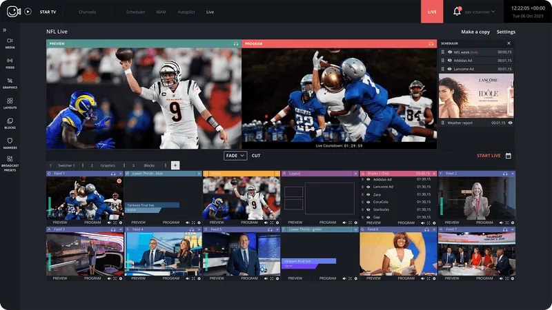Toggle visibility of Addidas Ad scheduler item
This screenshot has width=552, height=310.
(x=450, y=61)
